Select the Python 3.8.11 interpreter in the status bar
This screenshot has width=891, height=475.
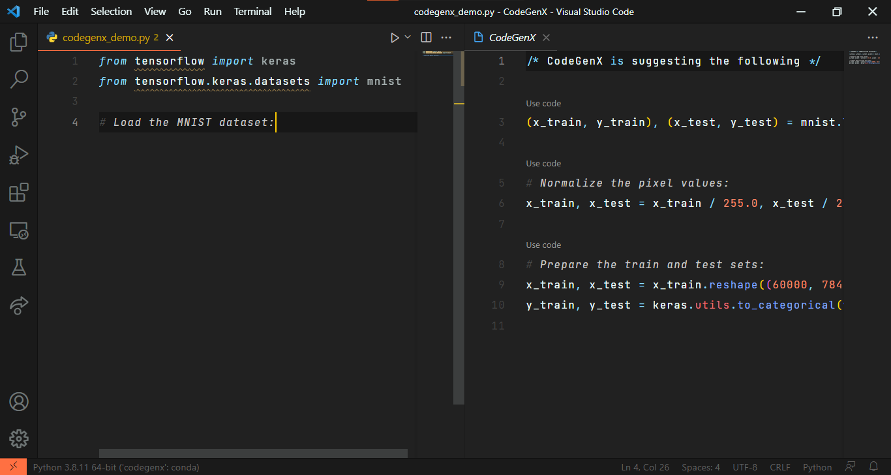pyautogui.click(x=116, y=467)
